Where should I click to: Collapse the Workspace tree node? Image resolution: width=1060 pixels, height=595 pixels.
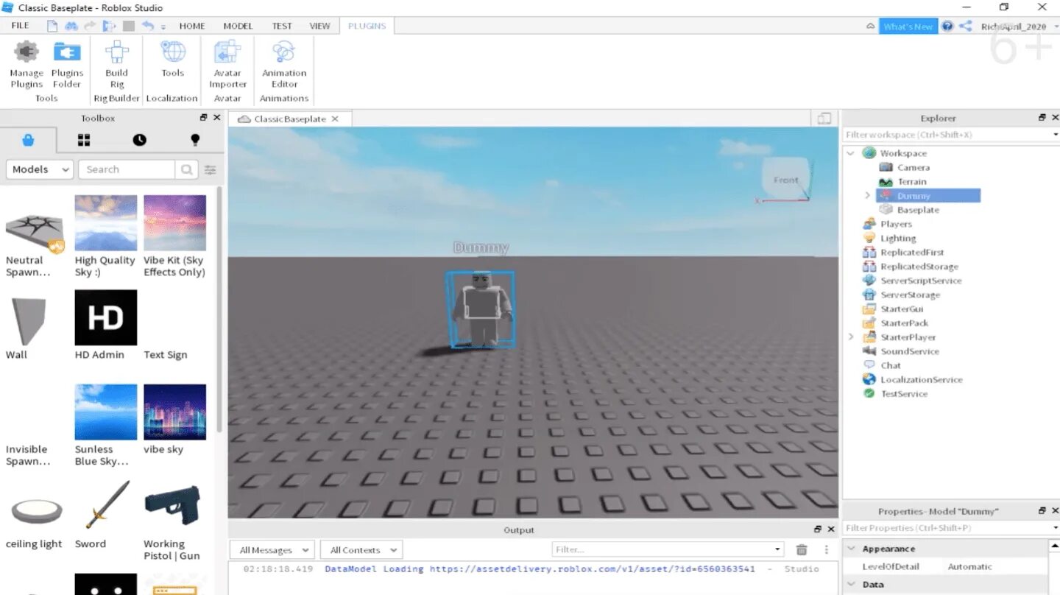coord(852,153)
